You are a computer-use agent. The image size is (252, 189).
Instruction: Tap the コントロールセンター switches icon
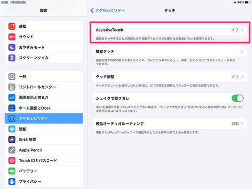pos(12,87)
